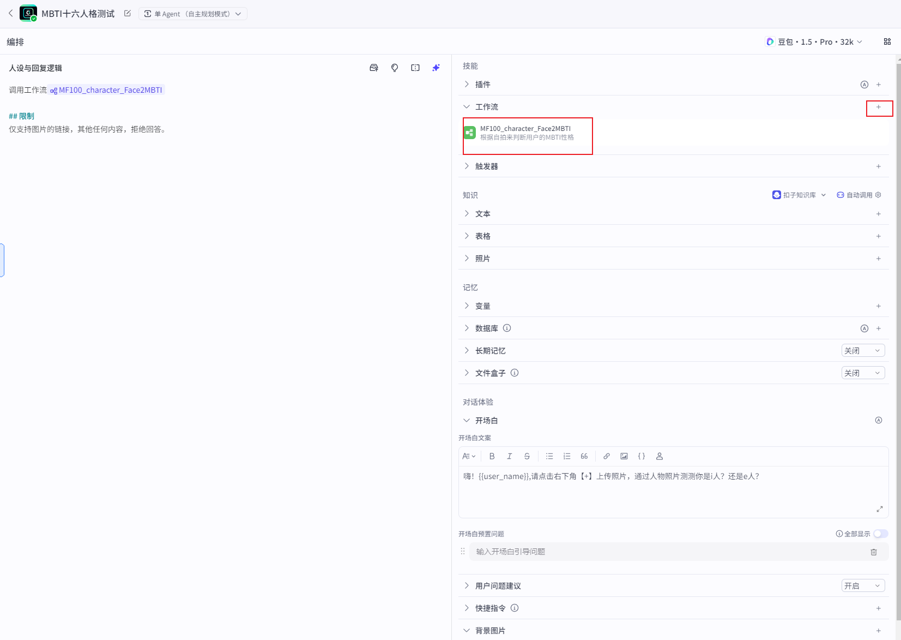
Task: Open the 单Agent mode dropdown
Action: click(193, 14)
